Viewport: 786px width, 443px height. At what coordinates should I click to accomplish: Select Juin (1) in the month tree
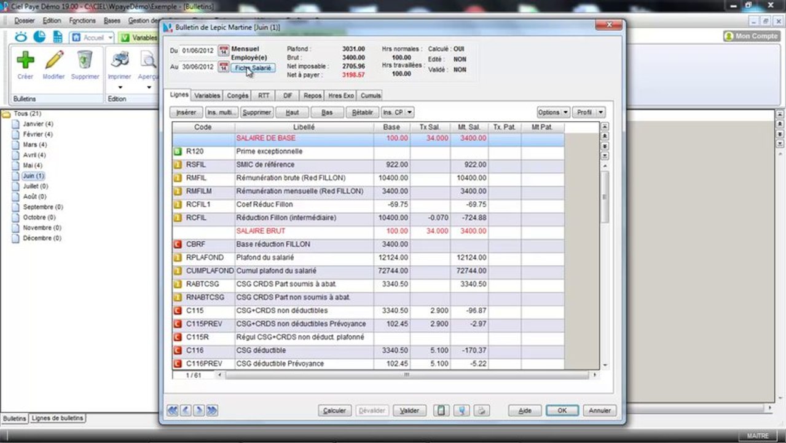(33, 176)
